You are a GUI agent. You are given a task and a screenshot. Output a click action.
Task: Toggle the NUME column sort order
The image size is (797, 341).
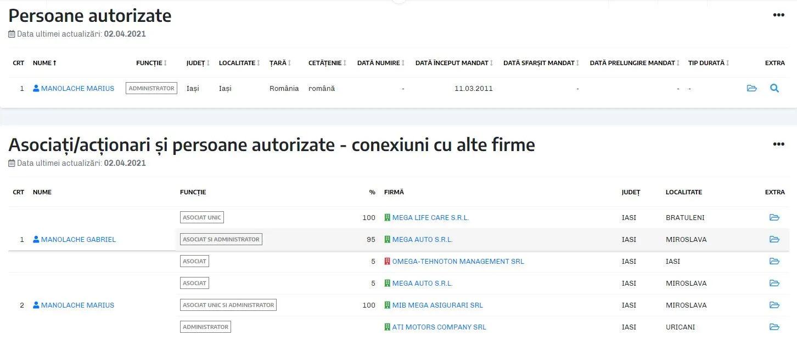click(x=44, y=63)
